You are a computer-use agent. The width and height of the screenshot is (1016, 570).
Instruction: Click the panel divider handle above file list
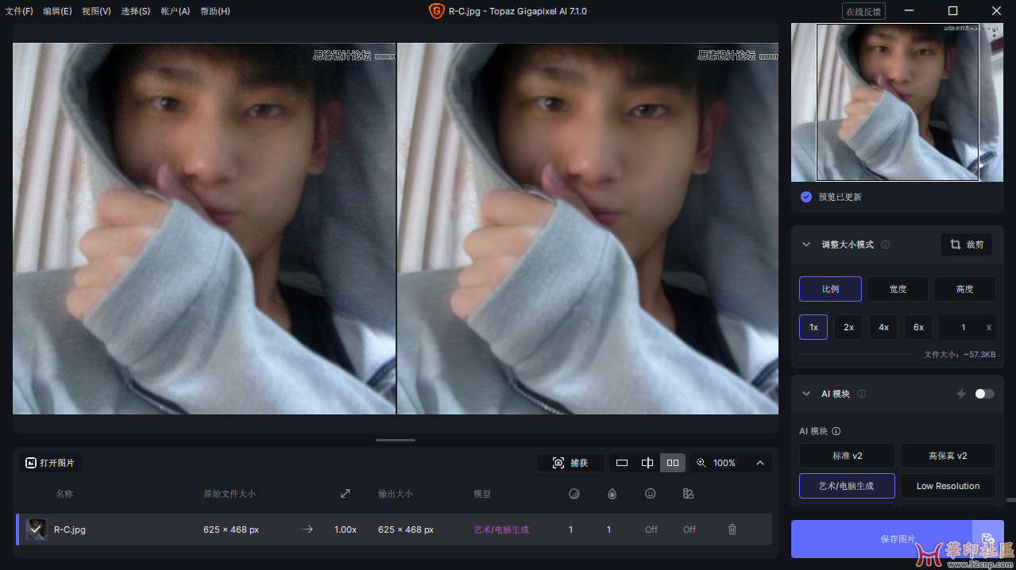pyautogui.click(x=396, y=440)
